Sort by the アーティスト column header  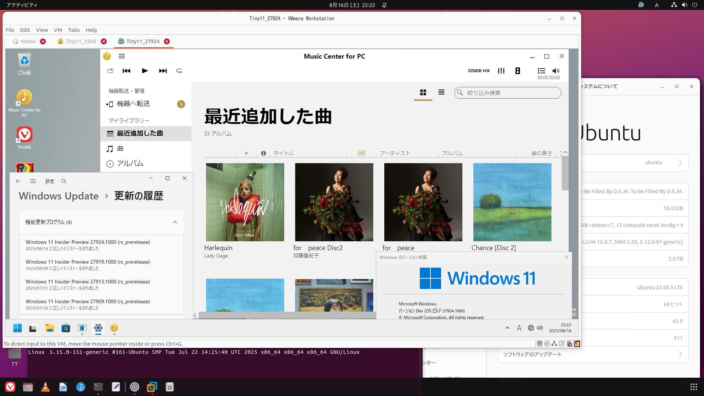tap(395, 153)
